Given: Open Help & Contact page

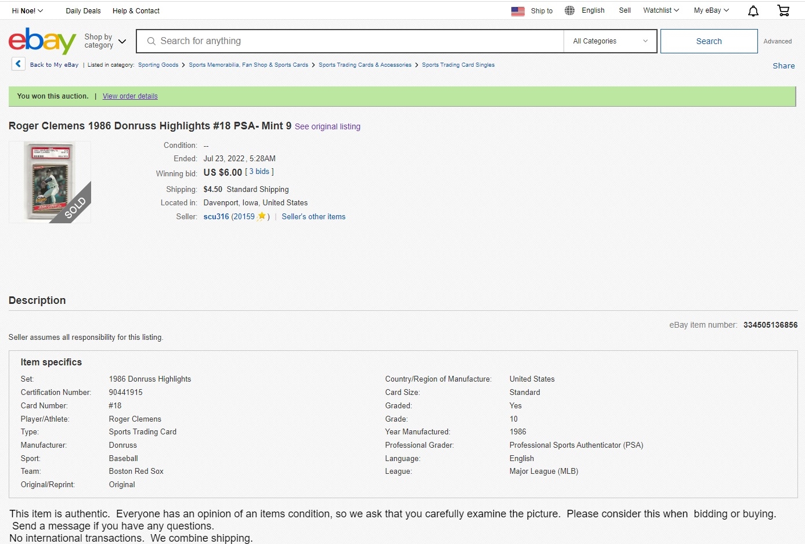Looking at the screenshot, I should 136,11.
